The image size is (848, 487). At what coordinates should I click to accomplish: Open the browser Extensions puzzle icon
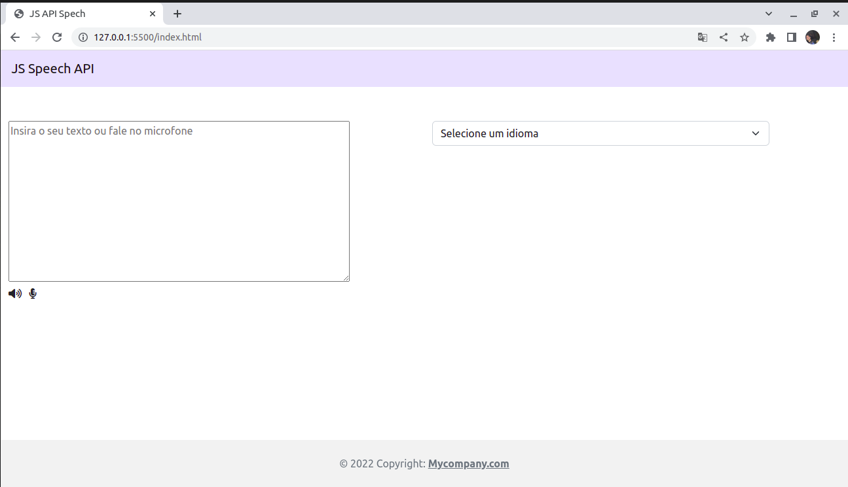pyautogui.click(x=770, y=37)
